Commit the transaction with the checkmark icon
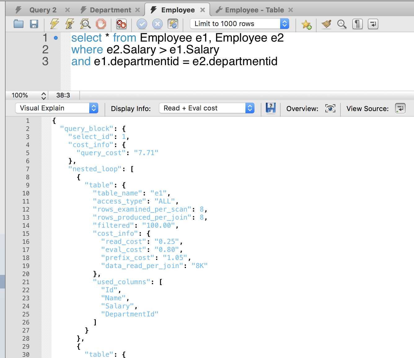Viewport: 414px width, 358px height. click(x=142, y=24)
